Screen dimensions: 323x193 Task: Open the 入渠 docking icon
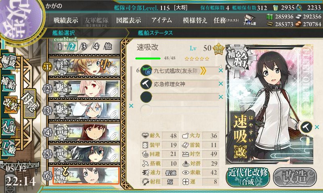click(x=8, y=127)
